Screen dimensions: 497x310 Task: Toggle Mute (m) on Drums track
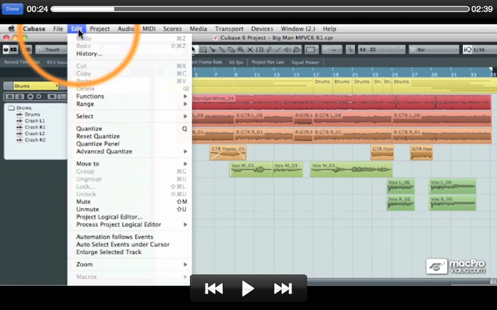(10, 97)
